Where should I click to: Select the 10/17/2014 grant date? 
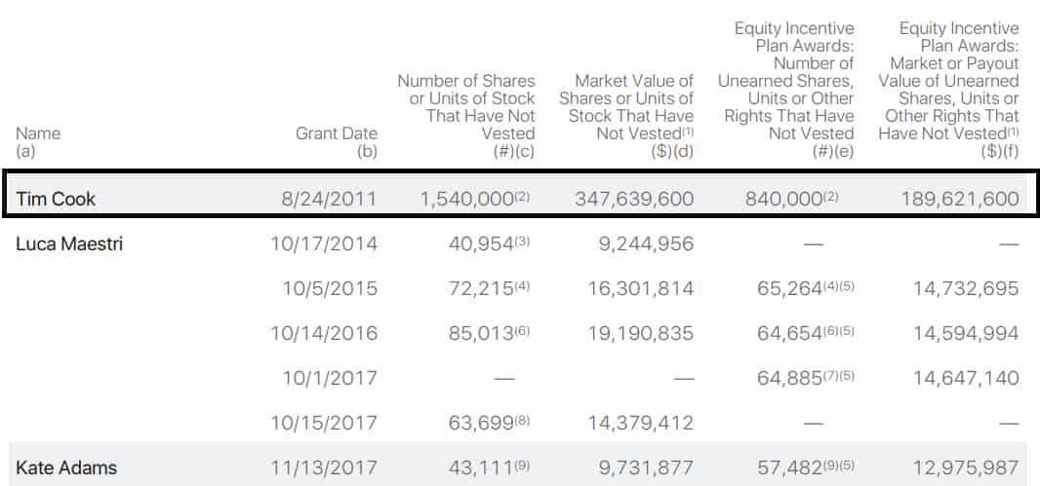point(324,243)
